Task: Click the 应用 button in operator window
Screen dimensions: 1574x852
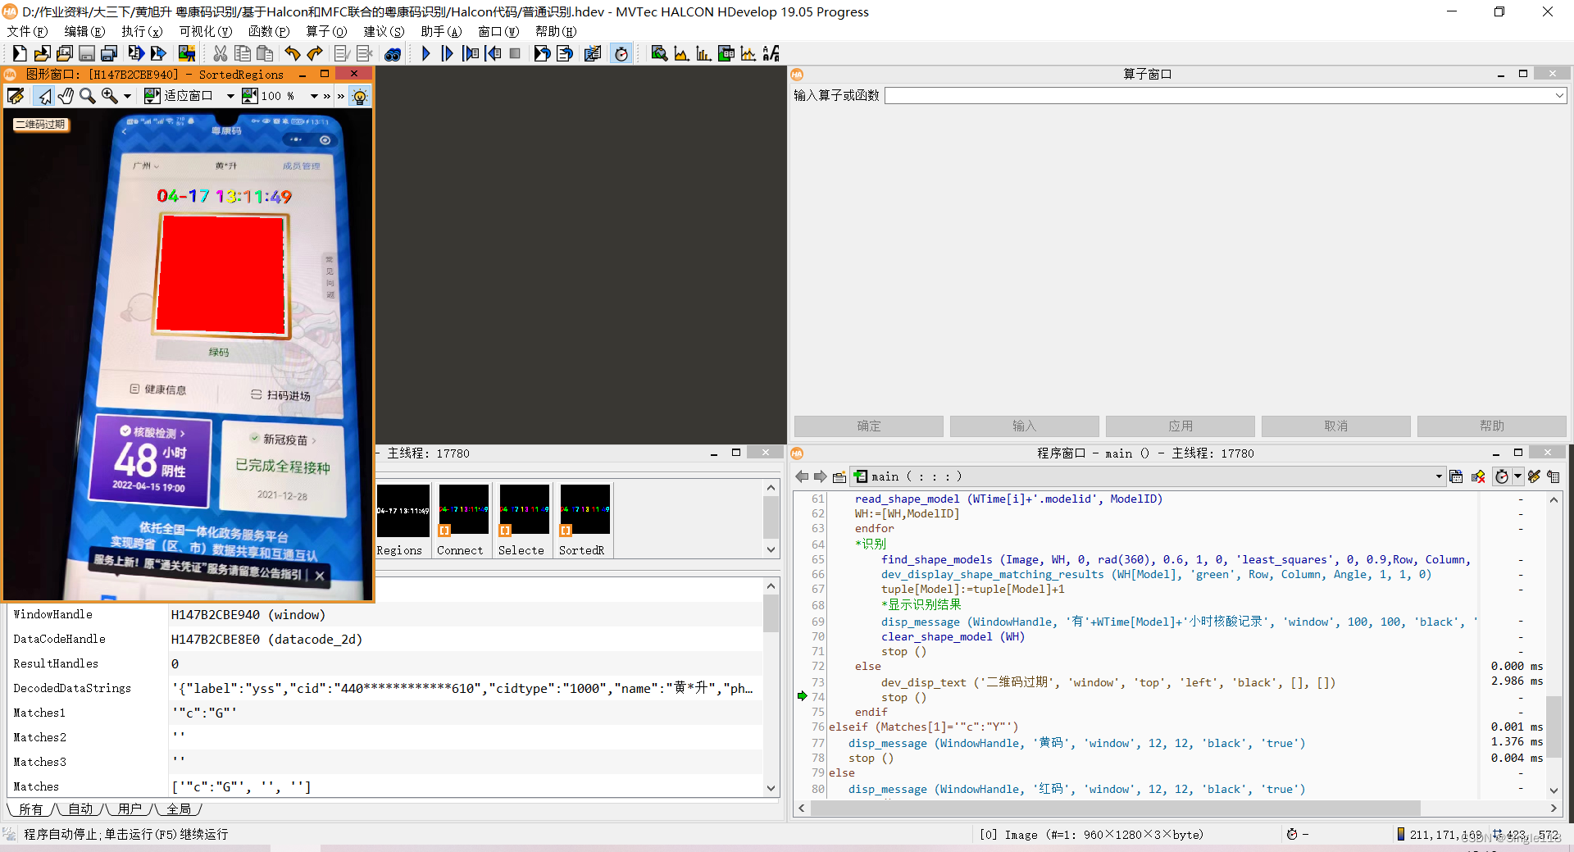Action: point(1180,426)
